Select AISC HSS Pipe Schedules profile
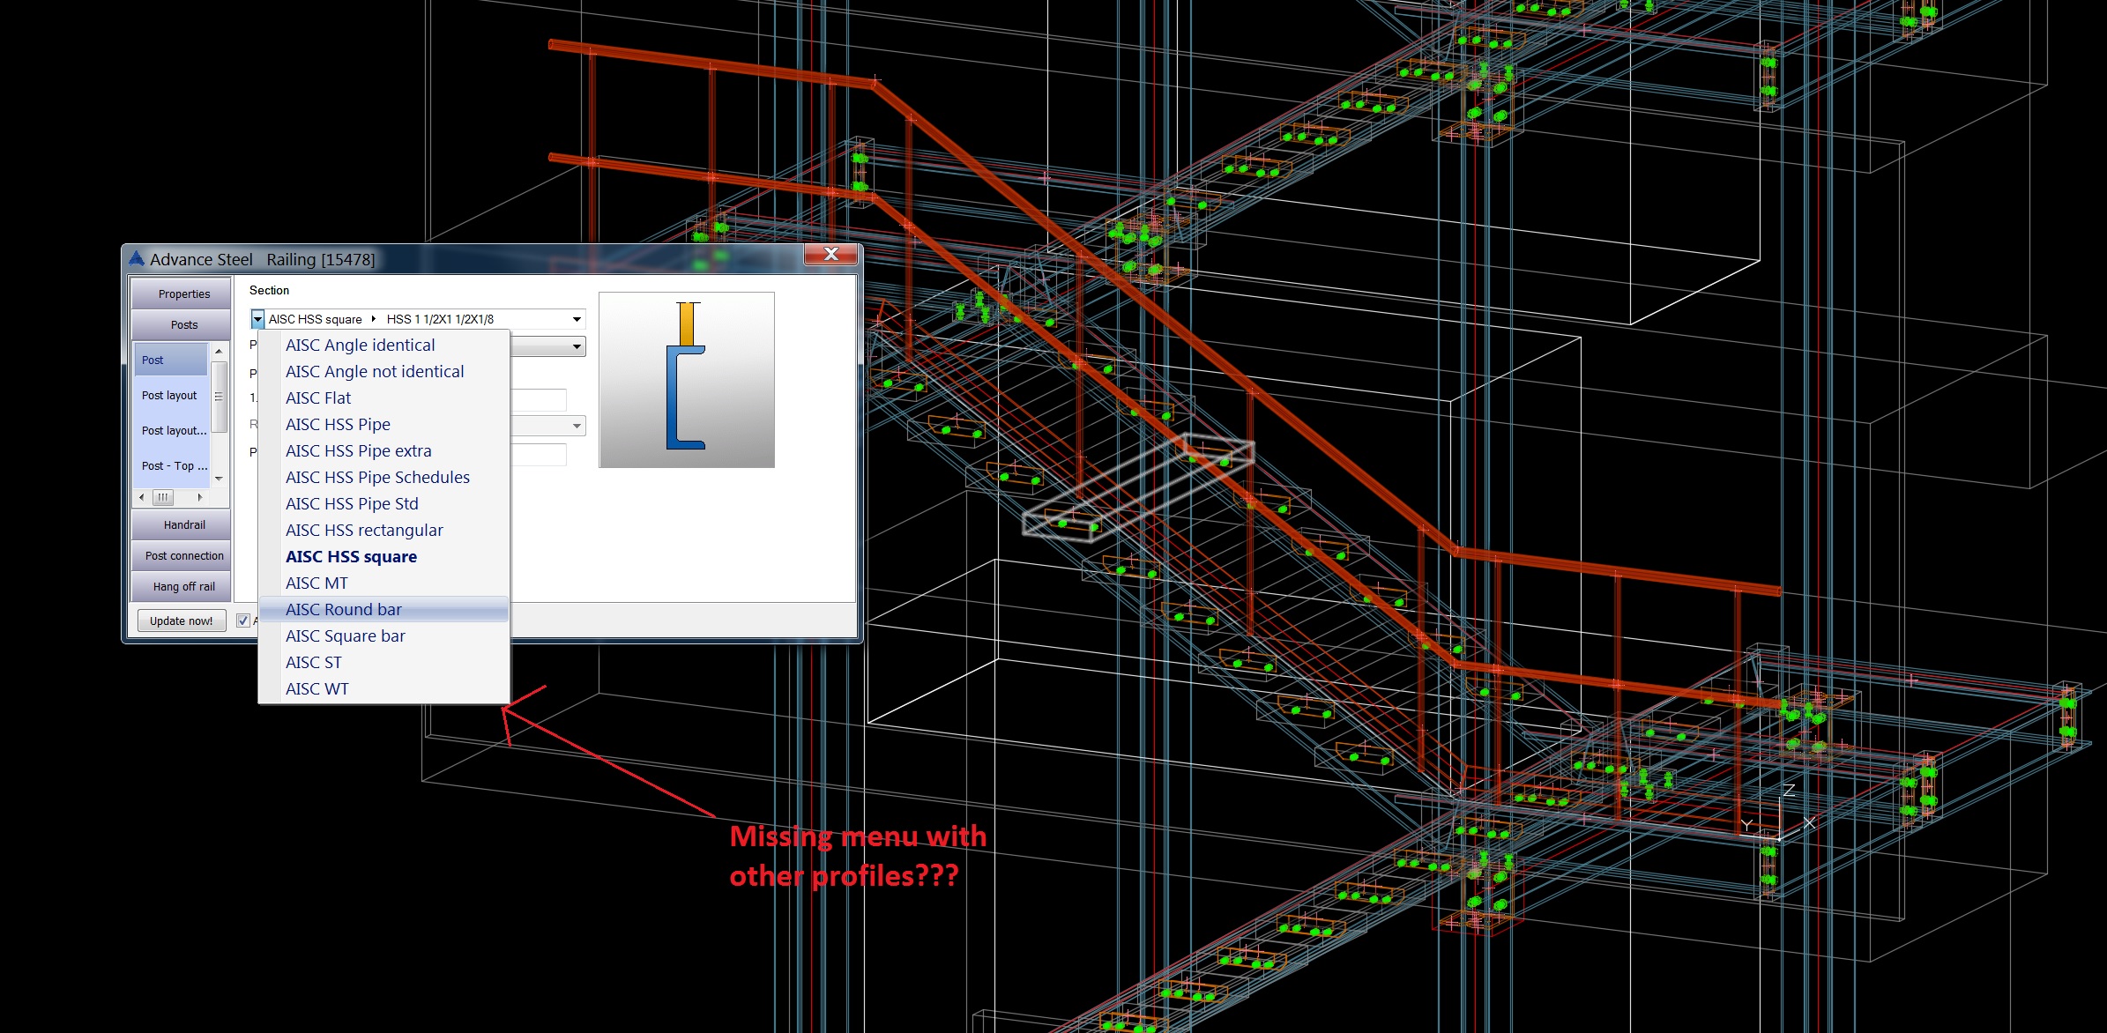Image resolution: width=2107 pixels, height=1033 pixels. [377, 477]
